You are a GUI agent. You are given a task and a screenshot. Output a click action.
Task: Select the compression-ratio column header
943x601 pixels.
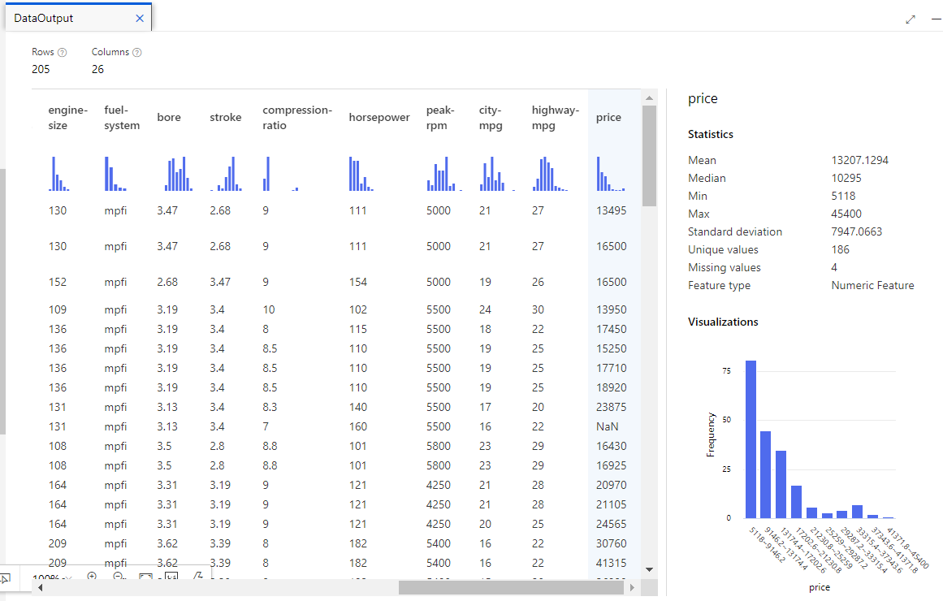tap(297, 118)
